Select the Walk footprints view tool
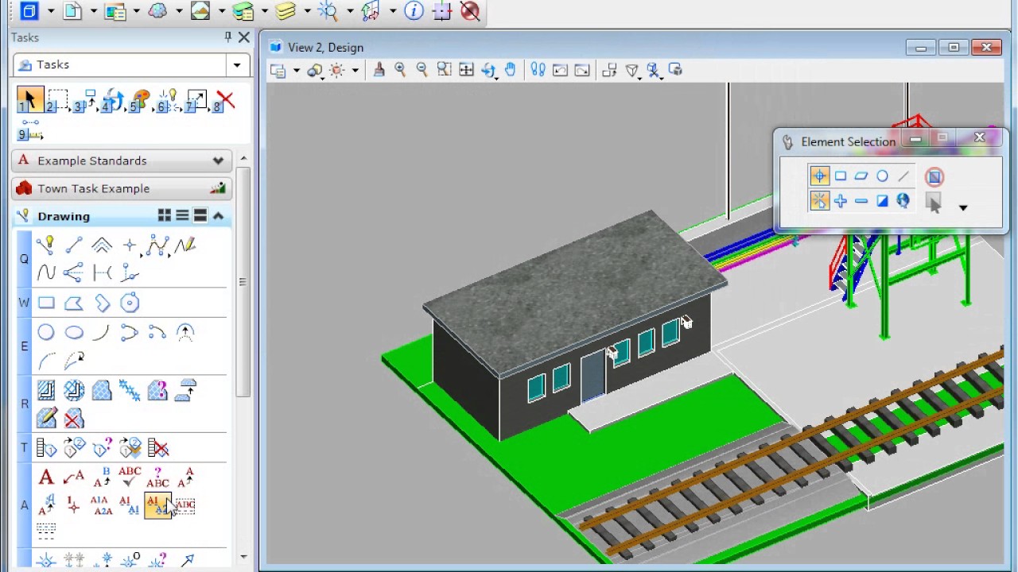Image resolution: width=1018 pixels, height=572 pixels. pyautogui.click(x=538, y=70)
